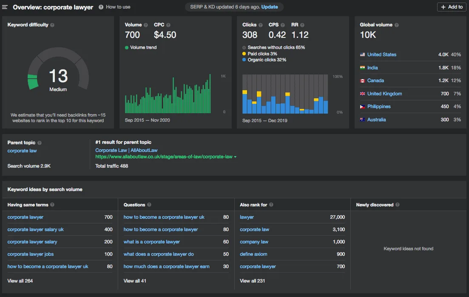Click Newly discovered help icon

[x=398, y=205]
